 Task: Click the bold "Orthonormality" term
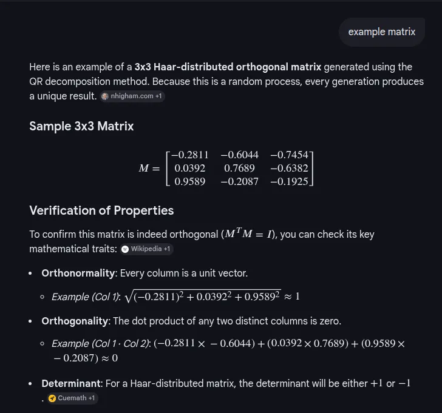78,273
